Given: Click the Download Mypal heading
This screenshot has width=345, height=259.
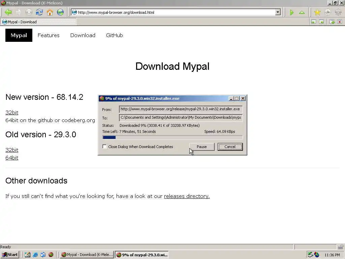Looking at the screenshot, I should (x=172, y=66).
